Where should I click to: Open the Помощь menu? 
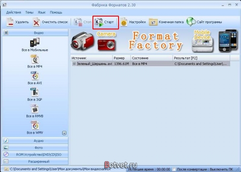coord(56,12)
